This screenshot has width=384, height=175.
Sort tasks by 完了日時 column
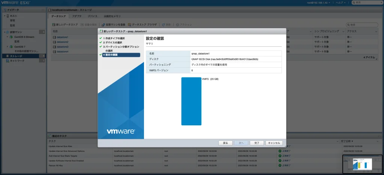347,141
